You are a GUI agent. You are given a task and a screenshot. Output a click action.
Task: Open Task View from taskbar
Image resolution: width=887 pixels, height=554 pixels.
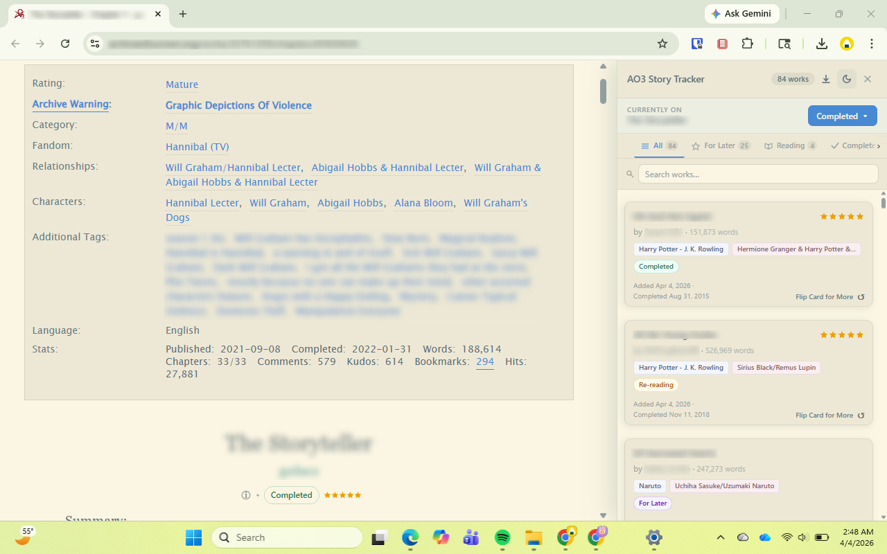(379, 537)
